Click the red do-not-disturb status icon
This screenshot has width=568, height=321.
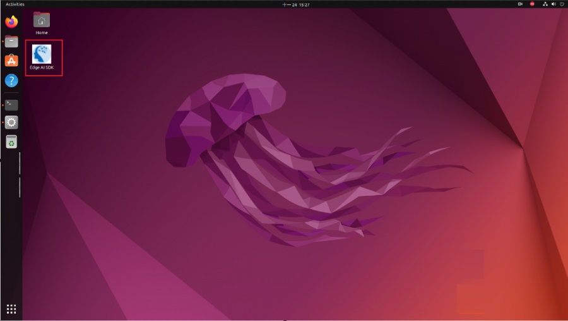pos(532,4)
